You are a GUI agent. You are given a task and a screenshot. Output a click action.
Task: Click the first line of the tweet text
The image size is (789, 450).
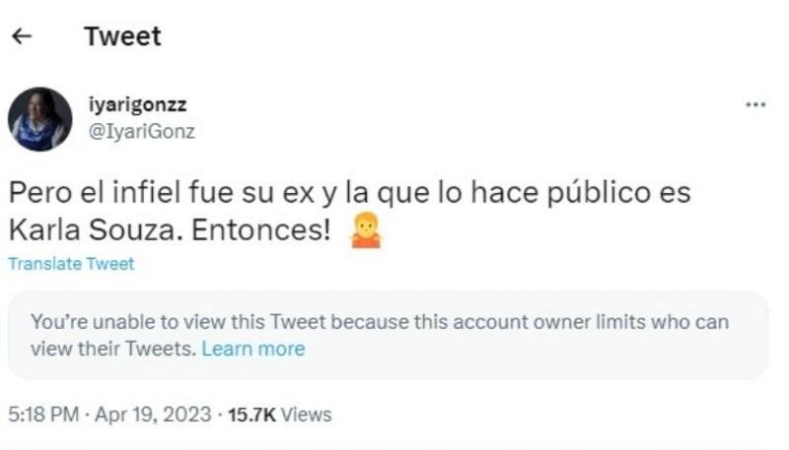coord(350,193)
